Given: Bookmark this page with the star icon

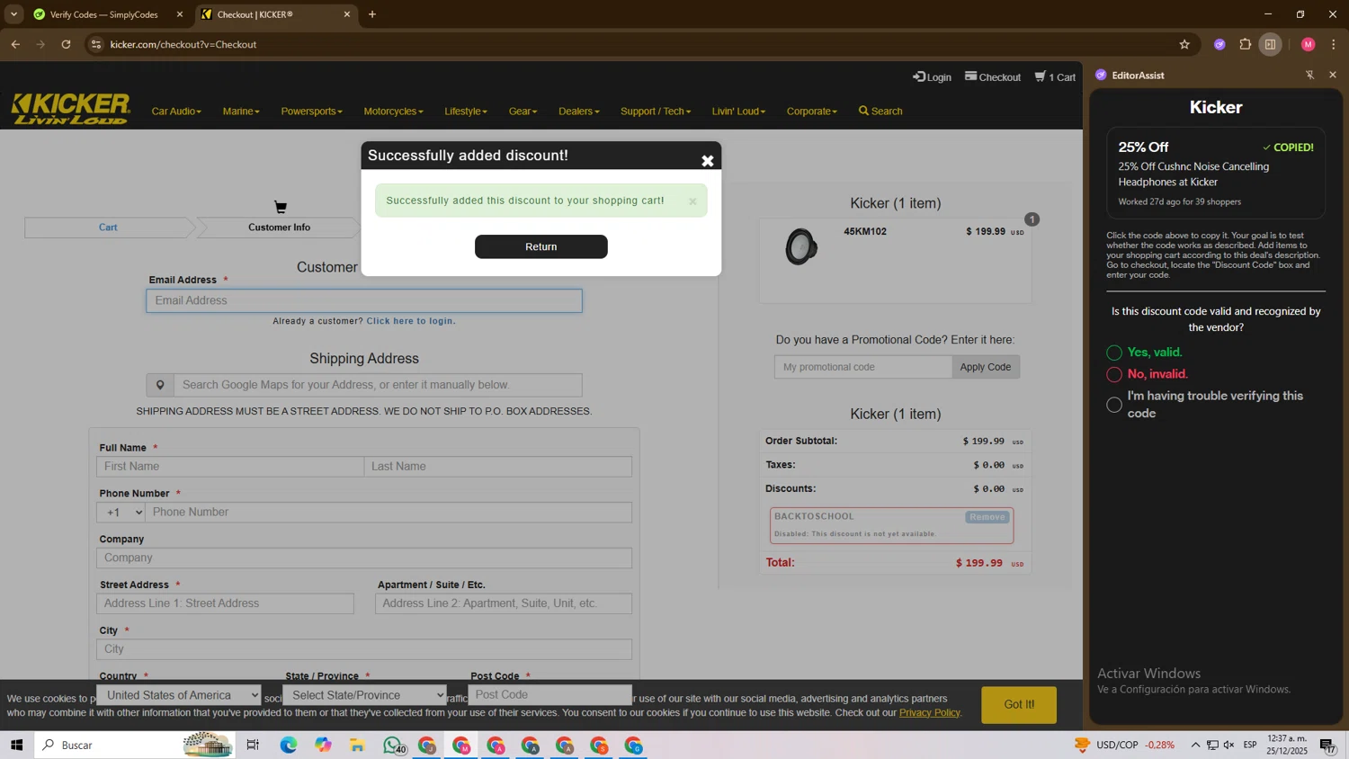Looking at the screenshot, I should pos(1184,44).
